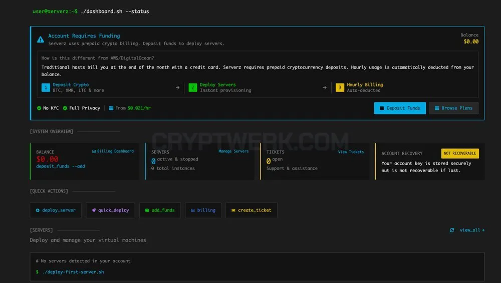Click the green check icon beside Full Privacy
This screenshot has width=501, height=283.
[x=65, y=108]
